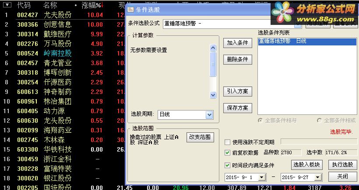
Task: Select 重锤落地预警 日线 in condition list
Action: [x=307, y=41]
